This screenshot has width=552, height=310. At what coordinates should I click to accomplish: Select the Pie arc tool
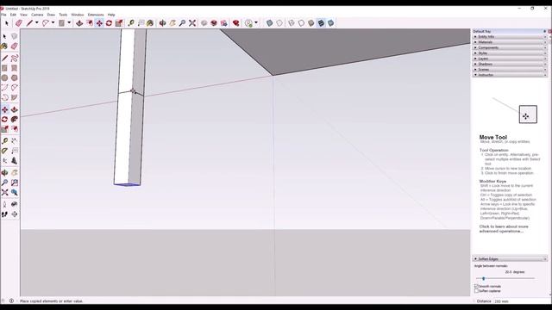(15, 97)
